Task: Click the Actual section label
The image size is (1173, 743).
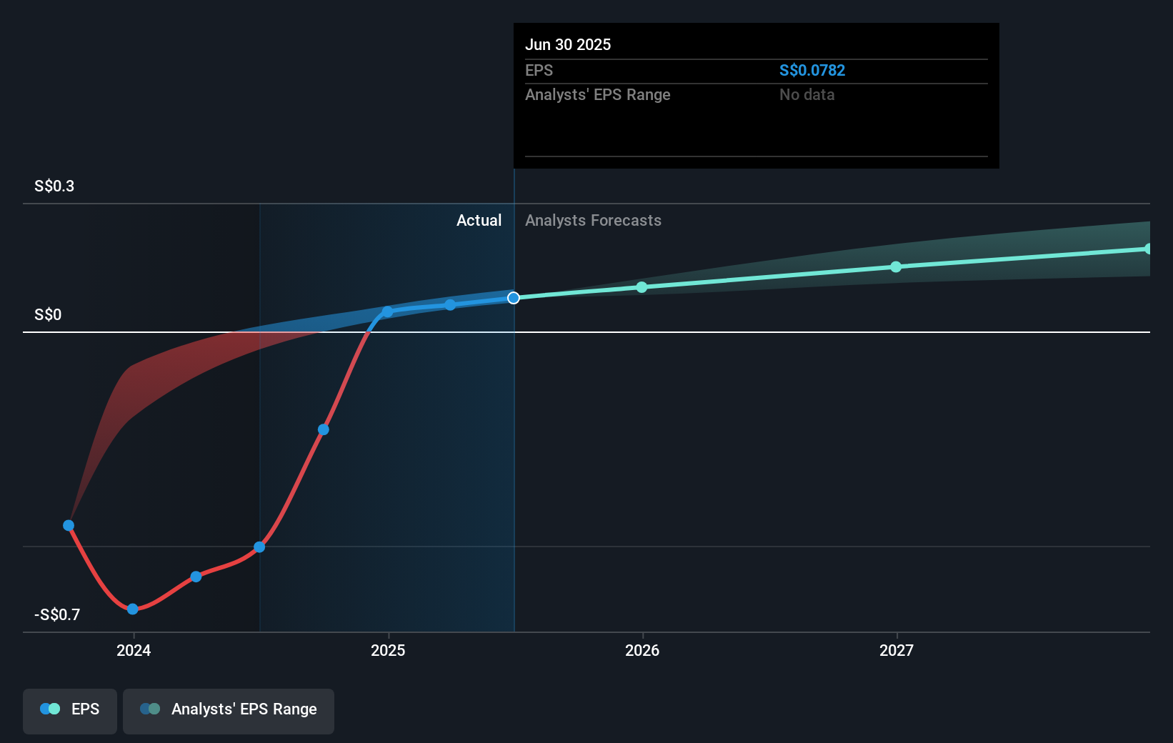Action: point(479,221)
